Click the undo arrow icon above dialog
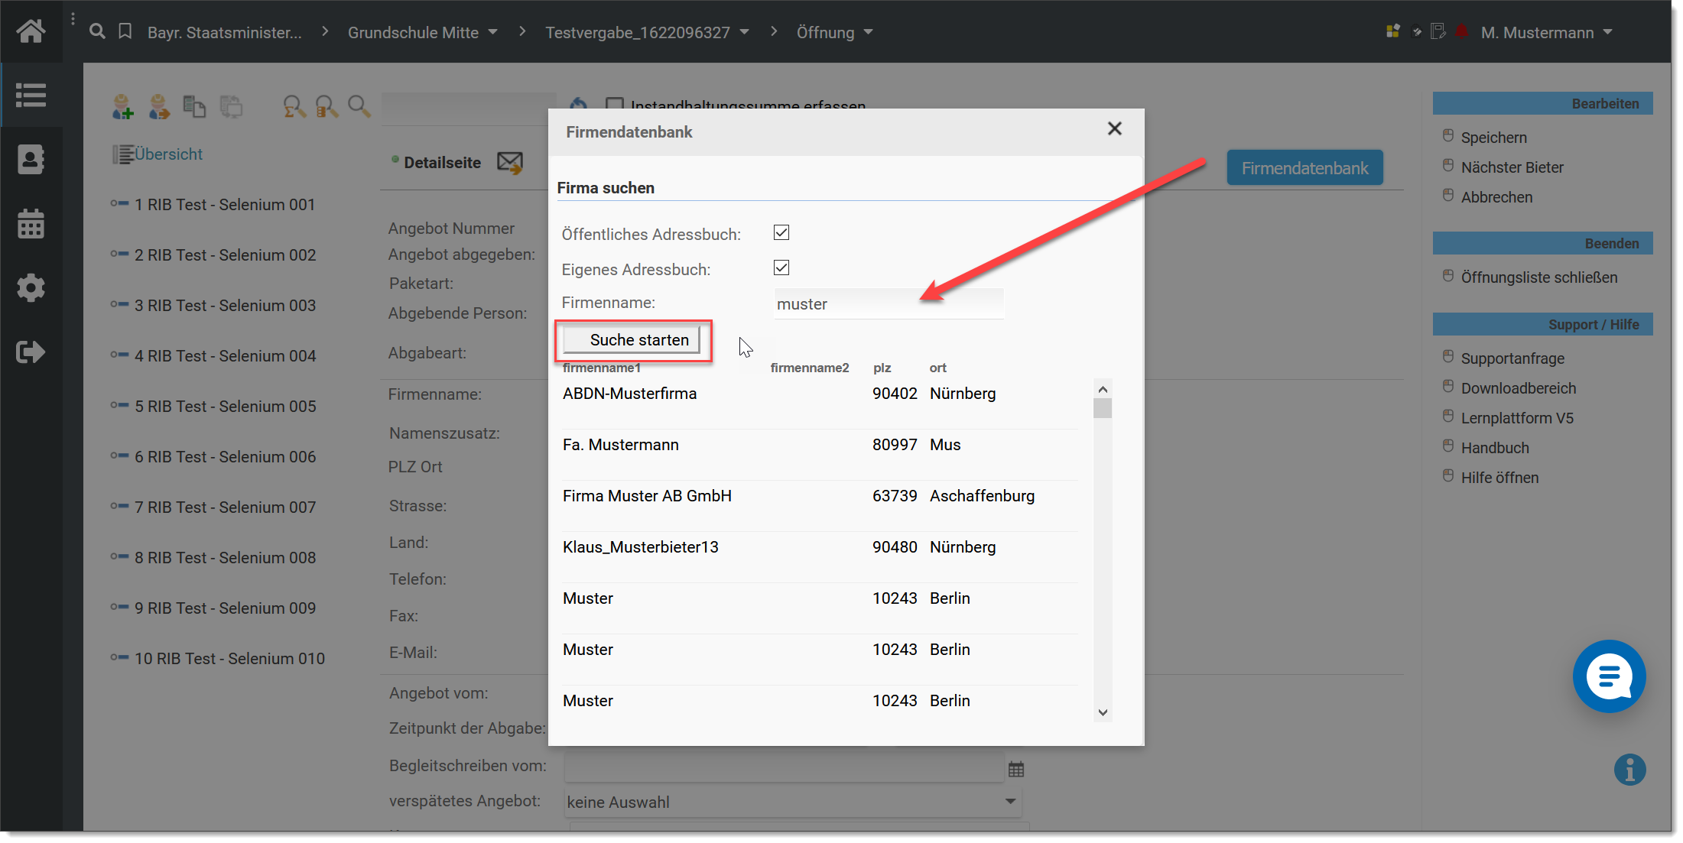This screenshot has width=1683, height=843. click(x=579, y=104)
